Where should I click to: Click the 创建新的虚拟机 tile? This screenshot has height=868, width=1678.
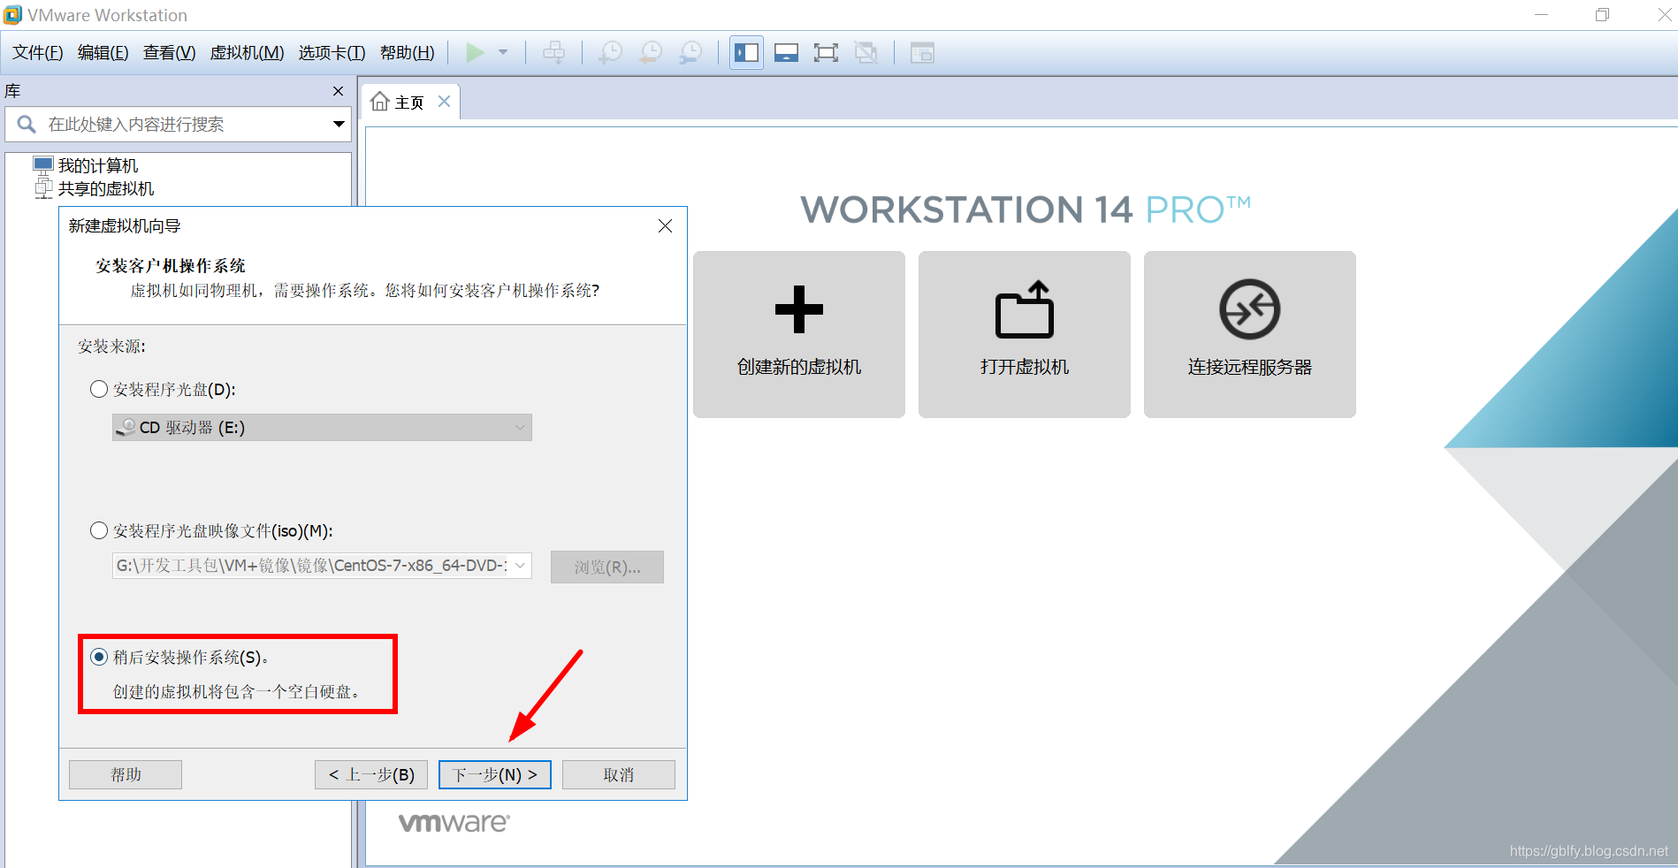(x=799, y=334)
